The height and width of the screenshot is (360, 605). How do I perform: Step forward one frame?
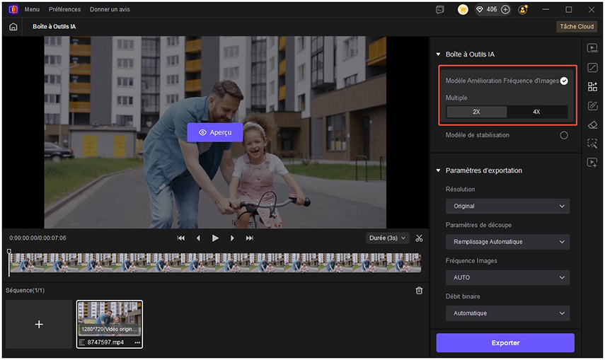pyautogui.click(x=232, y=238)
